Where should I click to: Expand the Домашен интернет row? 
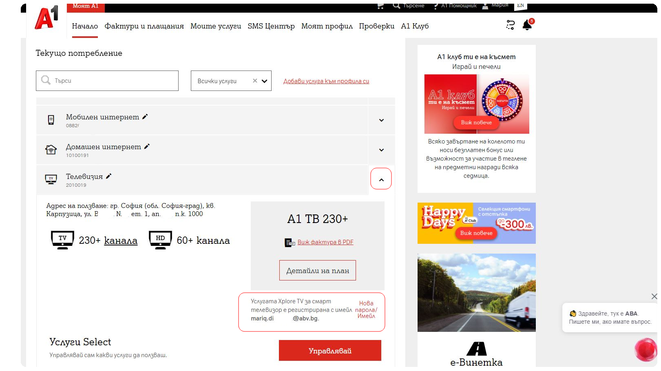381,150
